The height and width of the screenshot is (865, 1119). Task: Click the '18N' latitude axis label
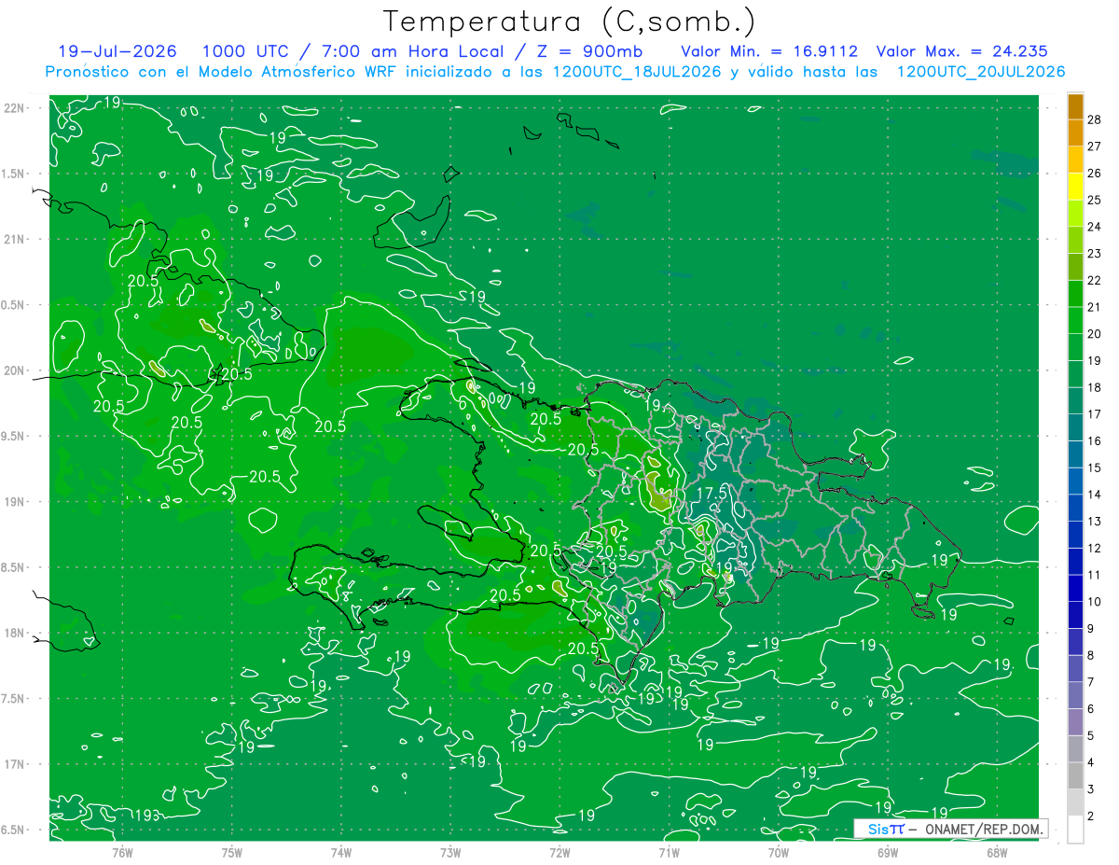point(14,633)
